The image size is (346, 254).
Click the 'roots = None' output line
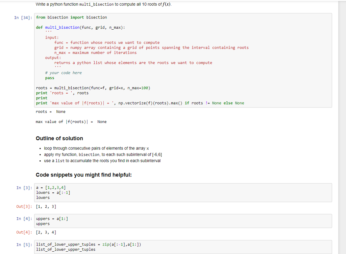pyautogui.click(x=50, y=112)
